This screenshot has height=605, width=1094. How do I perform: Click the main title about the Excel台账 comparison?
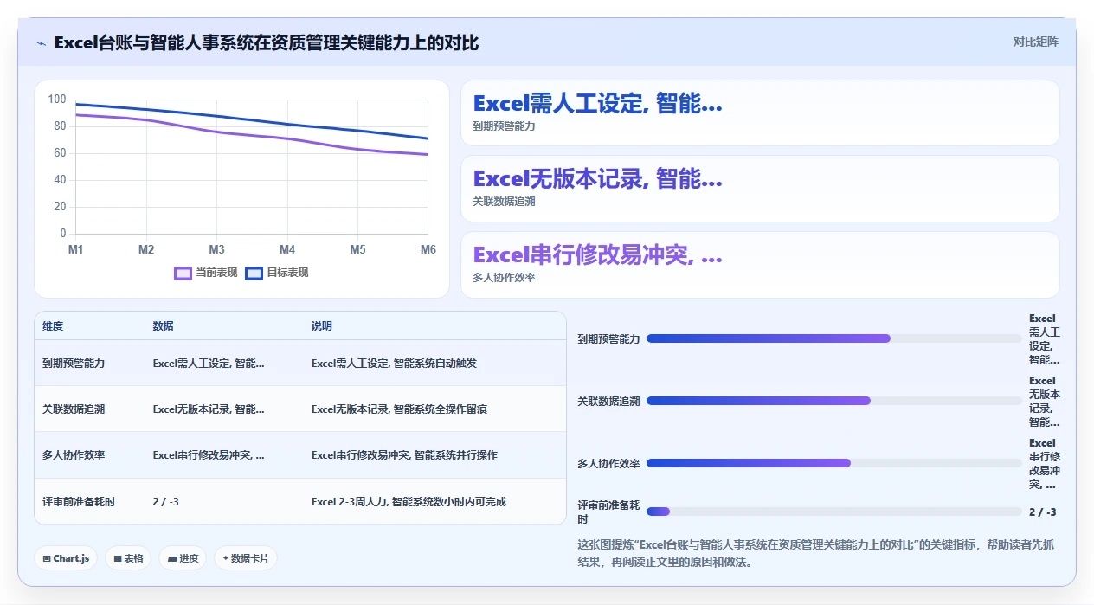pyautogui.click(x=267, y=42)
